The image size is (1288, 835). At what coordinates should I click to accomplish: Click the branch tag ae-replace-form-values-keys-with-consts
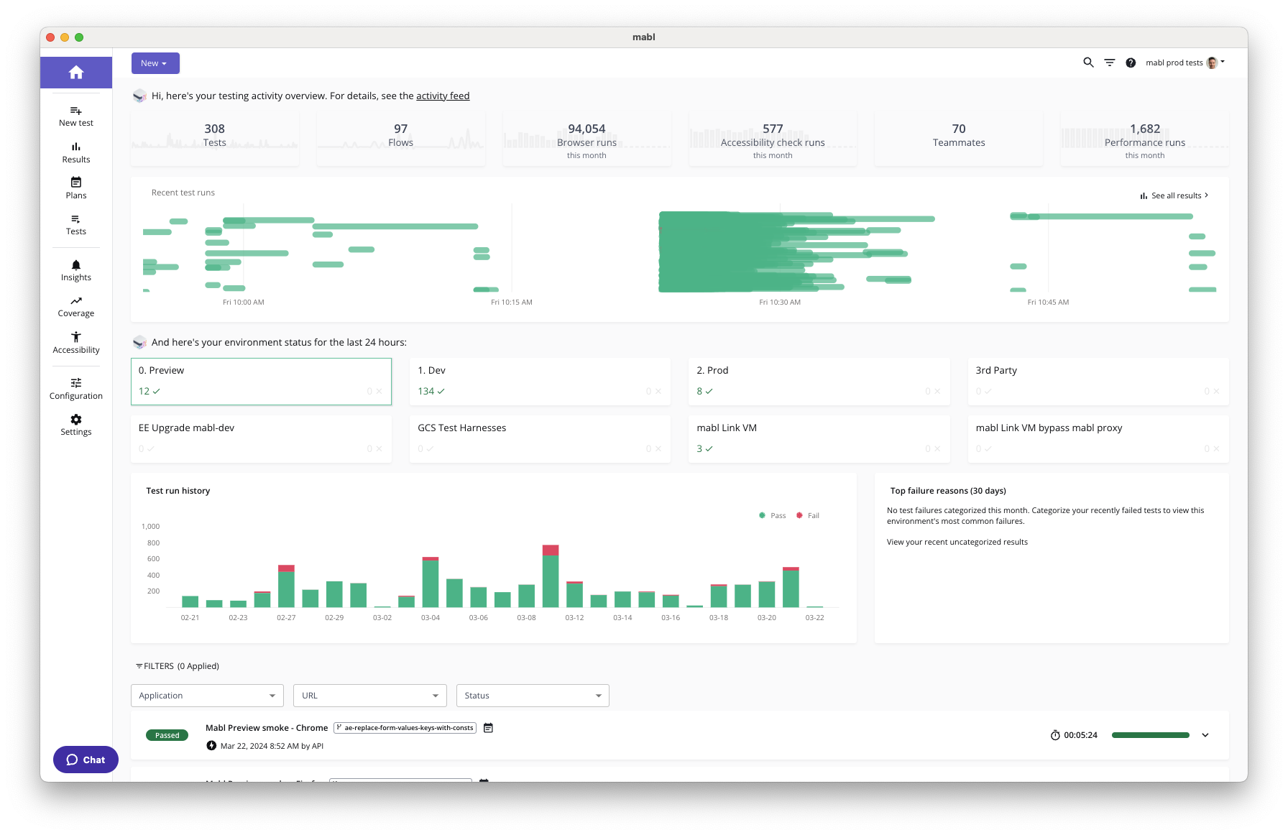(x=405, y=728)
